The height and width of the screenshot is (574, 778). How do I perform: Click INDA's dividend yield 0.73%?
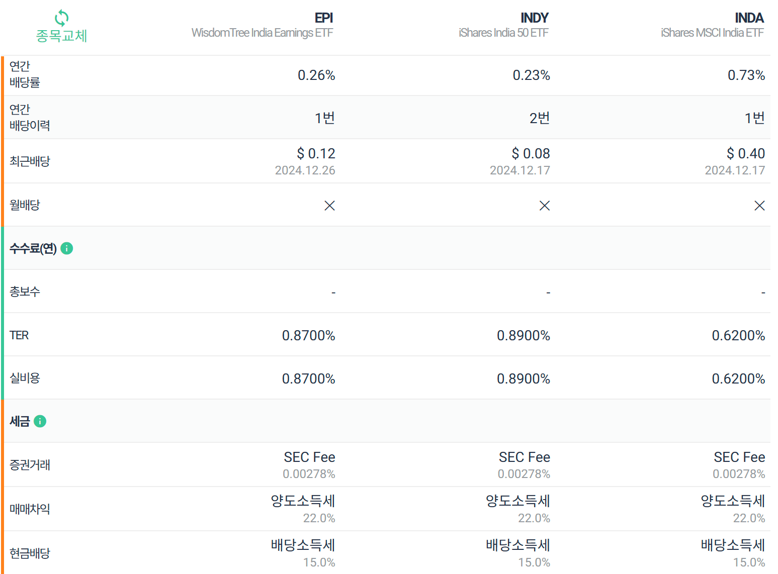click(x=746, y=75)
